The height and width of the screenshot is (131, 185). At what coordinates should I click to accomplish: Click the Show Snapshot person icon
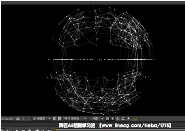coord(23,119)
